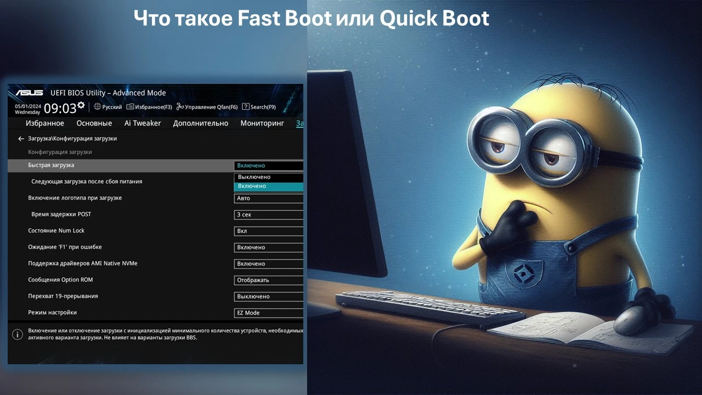Open Ожидание 'F1' при ошибке dropdown

click(x=268, y=247)
